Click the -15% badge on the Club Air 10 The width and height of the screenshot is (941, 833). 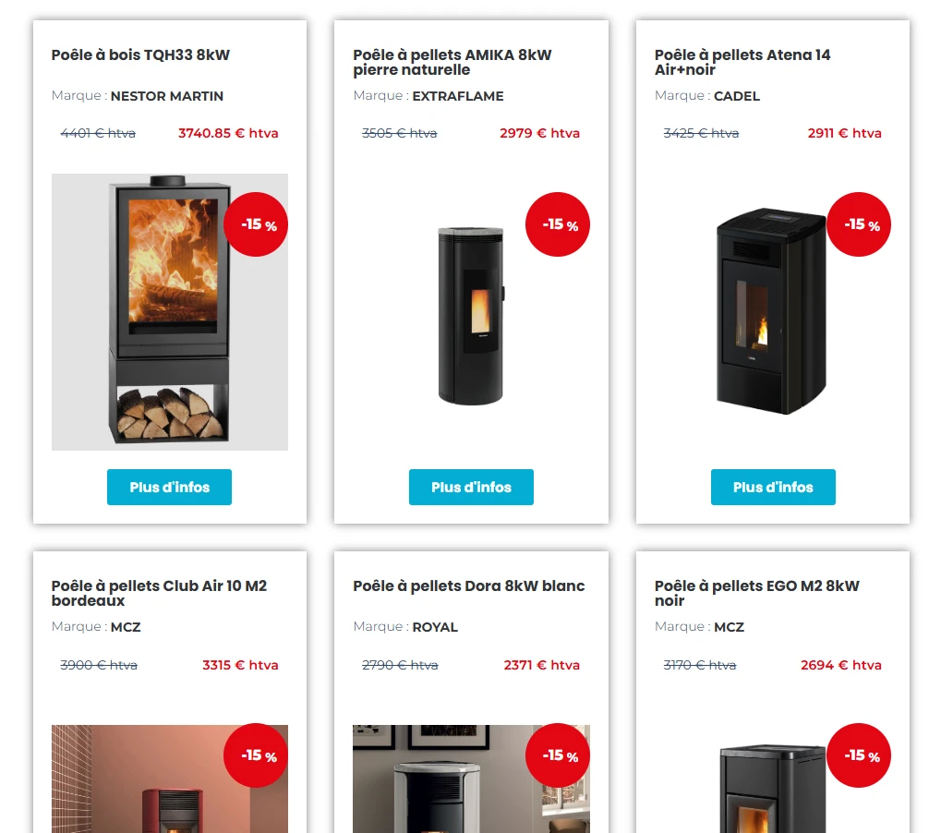pos(256,755)
